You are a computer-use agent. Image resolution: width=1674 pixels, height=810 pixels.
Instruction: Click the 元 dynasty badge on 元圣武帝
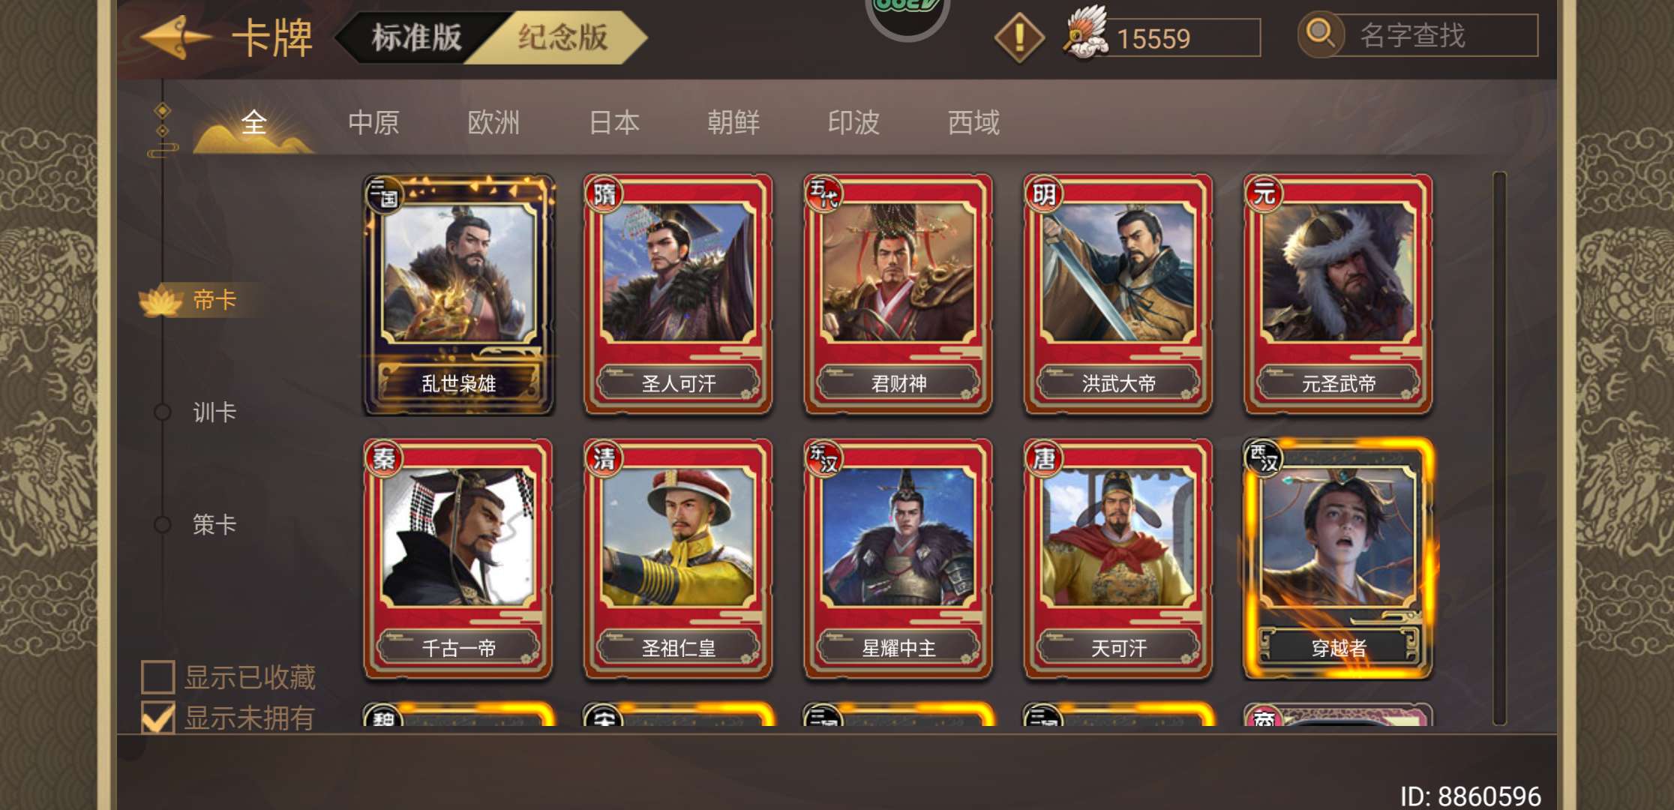coord(1264,193)
